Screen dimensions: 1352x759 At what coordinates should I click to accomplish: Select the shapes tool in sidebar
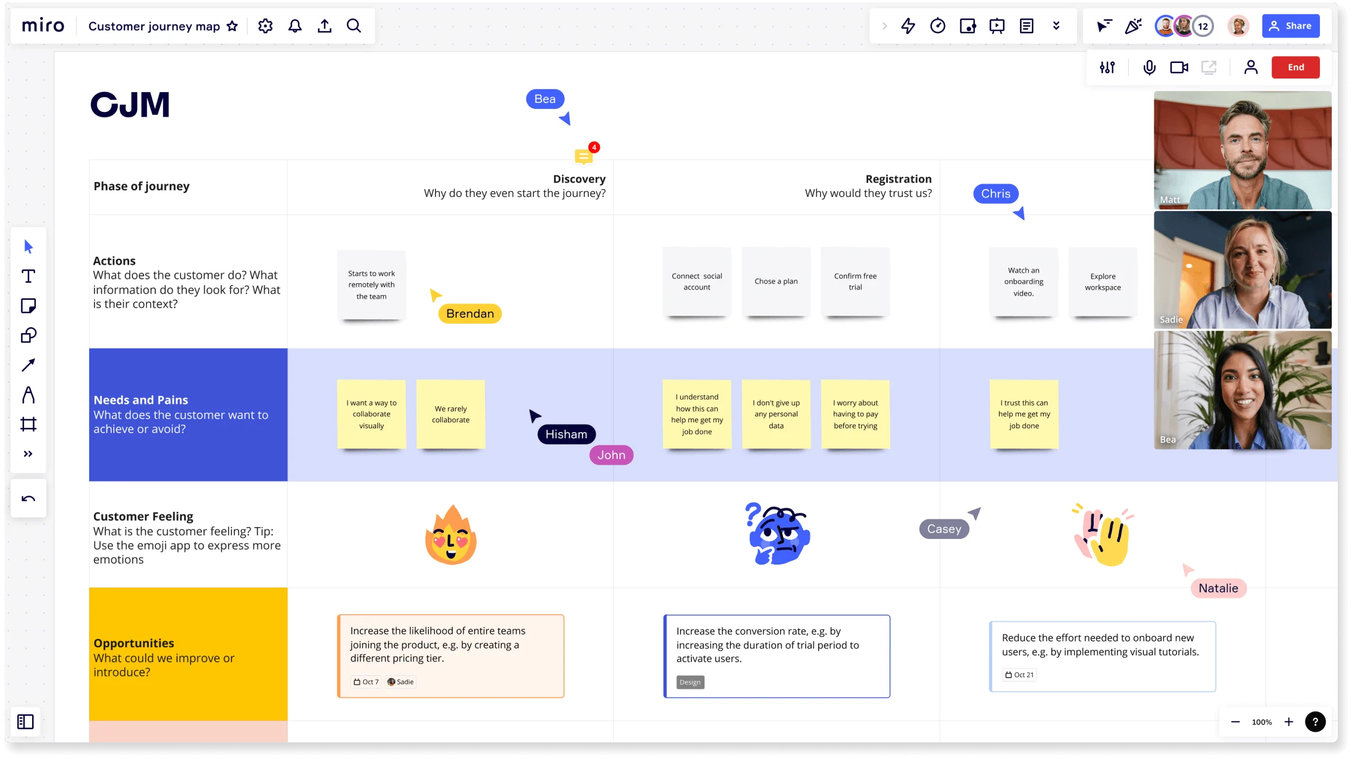point(28,335)
